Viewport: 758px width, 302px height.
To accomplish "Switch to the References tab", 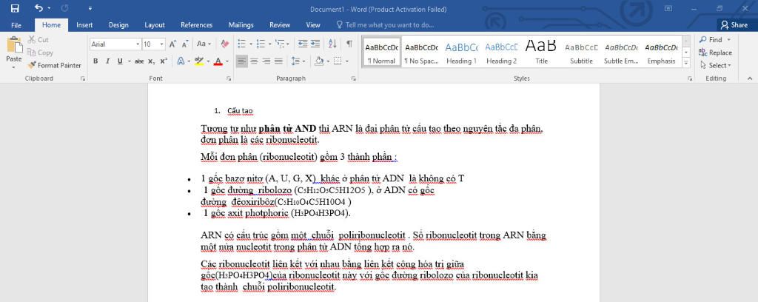I will [196, 24].
